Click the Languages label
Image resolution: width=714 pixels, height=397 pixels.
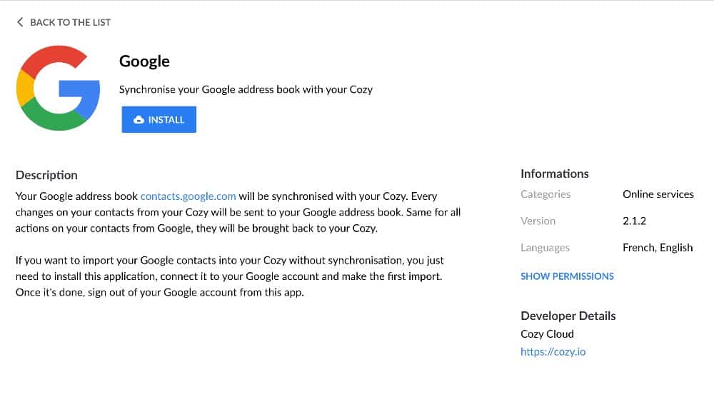(545, 248)
